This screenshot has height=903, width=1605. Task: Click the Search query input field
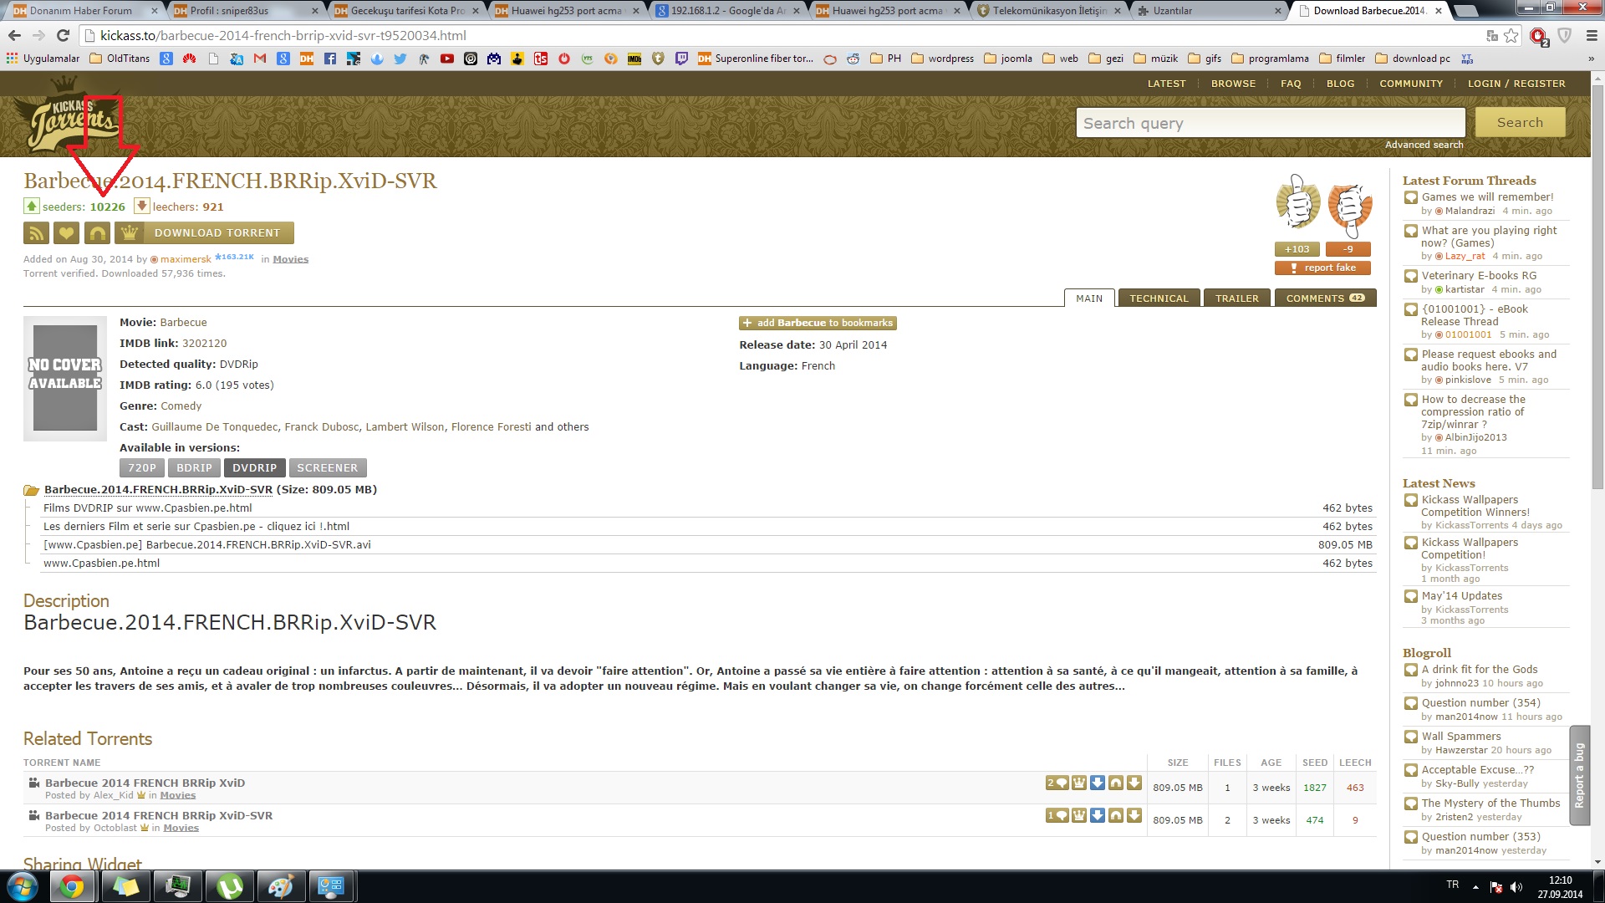(1271, 123)
